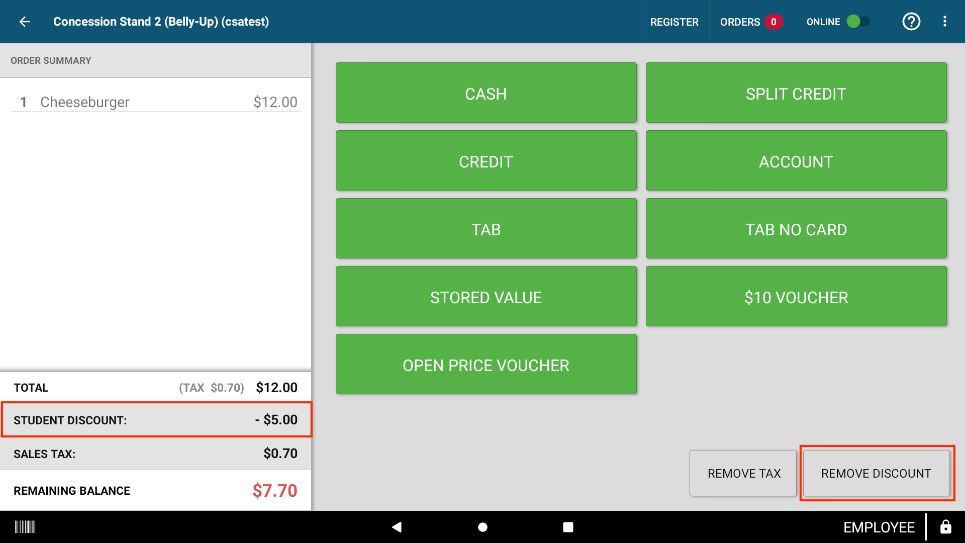The width and height of the screenshot is (965, 543).
Task: Click Concession Stand 2 title
Action: coord(161,22)
